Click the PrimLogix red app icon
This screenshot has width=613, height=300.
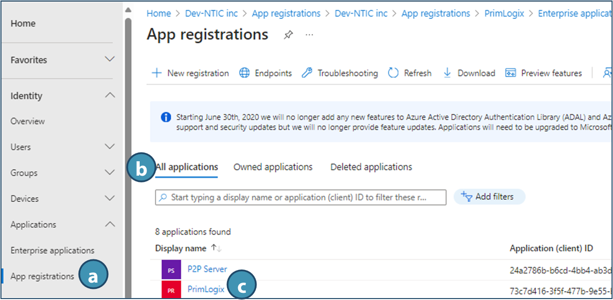(x=171, y=289)
